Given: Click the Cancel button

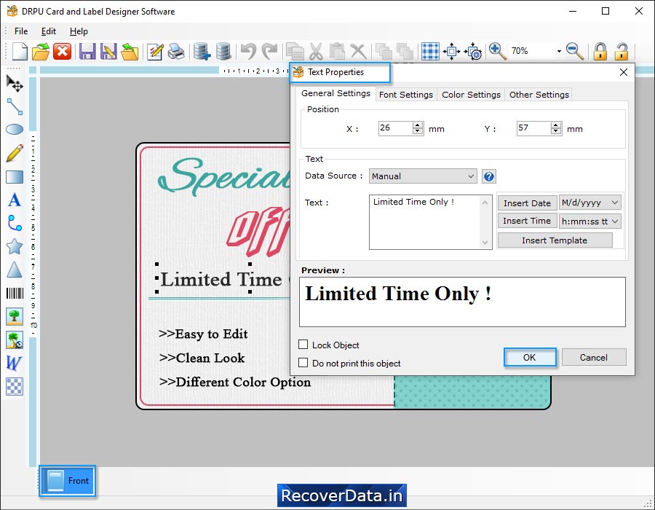Looking at the screenshot, I should tap(594, 358).
